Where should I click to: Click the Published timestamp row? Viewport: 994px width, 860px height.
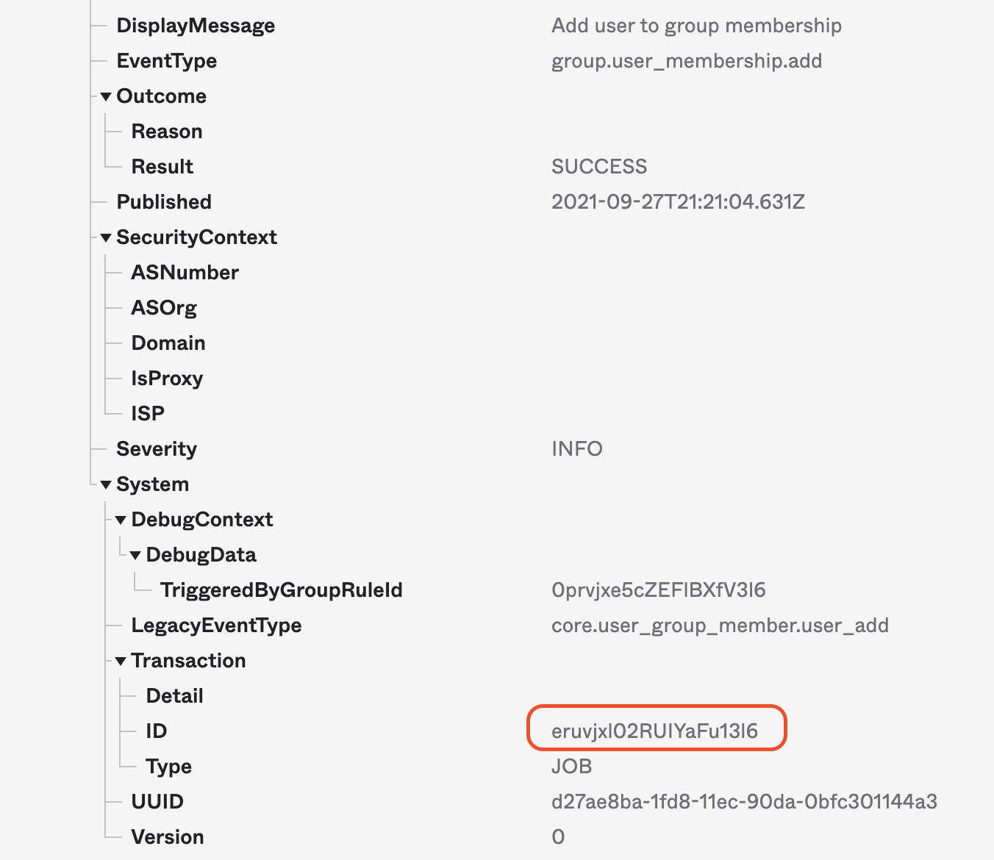click(x=164, y=201)
